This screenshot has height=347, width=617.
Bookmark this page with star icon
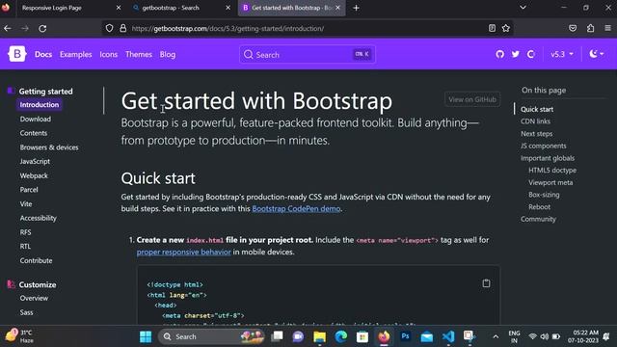click(x=505, y=28)
